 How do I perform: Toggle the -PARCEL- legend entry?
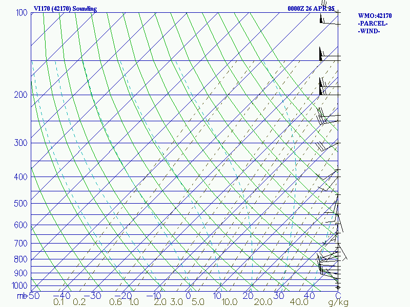(373, 24)
